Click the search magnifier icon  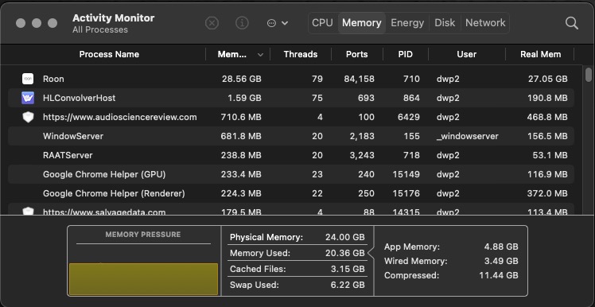click(571, 23)
